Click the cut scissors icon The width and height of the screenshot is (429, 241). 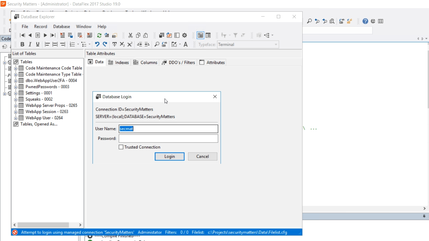click(x=130, y=35)
